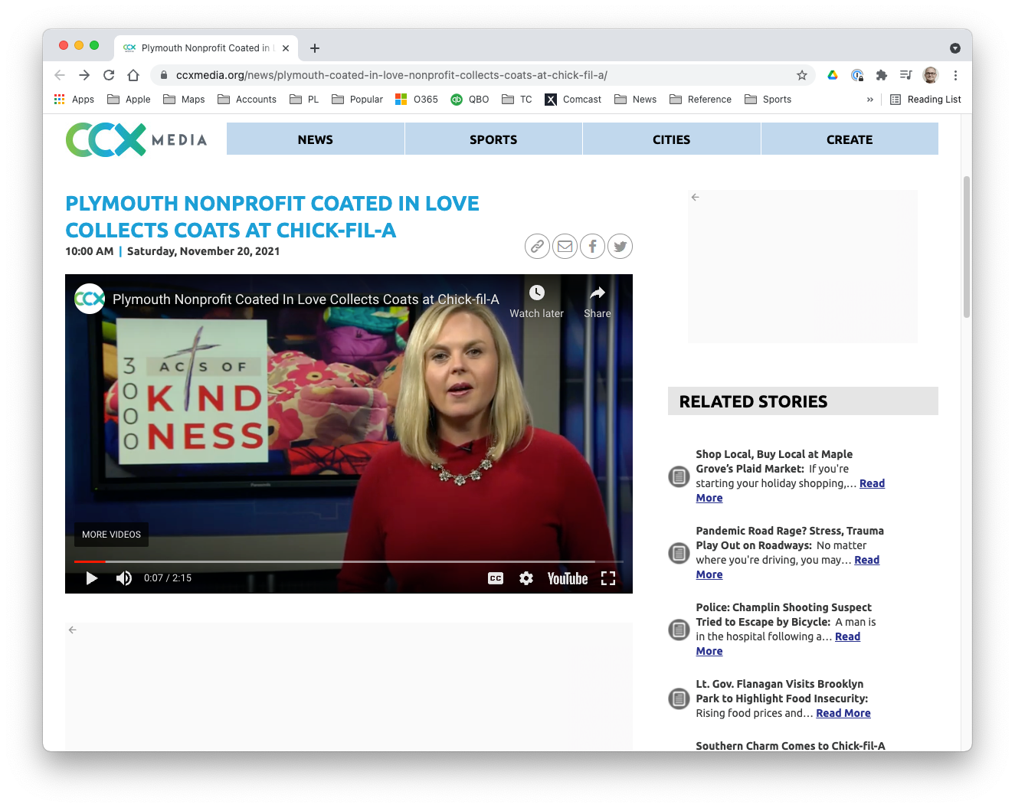Go to CCX Media home logo
Viewport: 1015px width, 808px height.
[x=136, y=139]
